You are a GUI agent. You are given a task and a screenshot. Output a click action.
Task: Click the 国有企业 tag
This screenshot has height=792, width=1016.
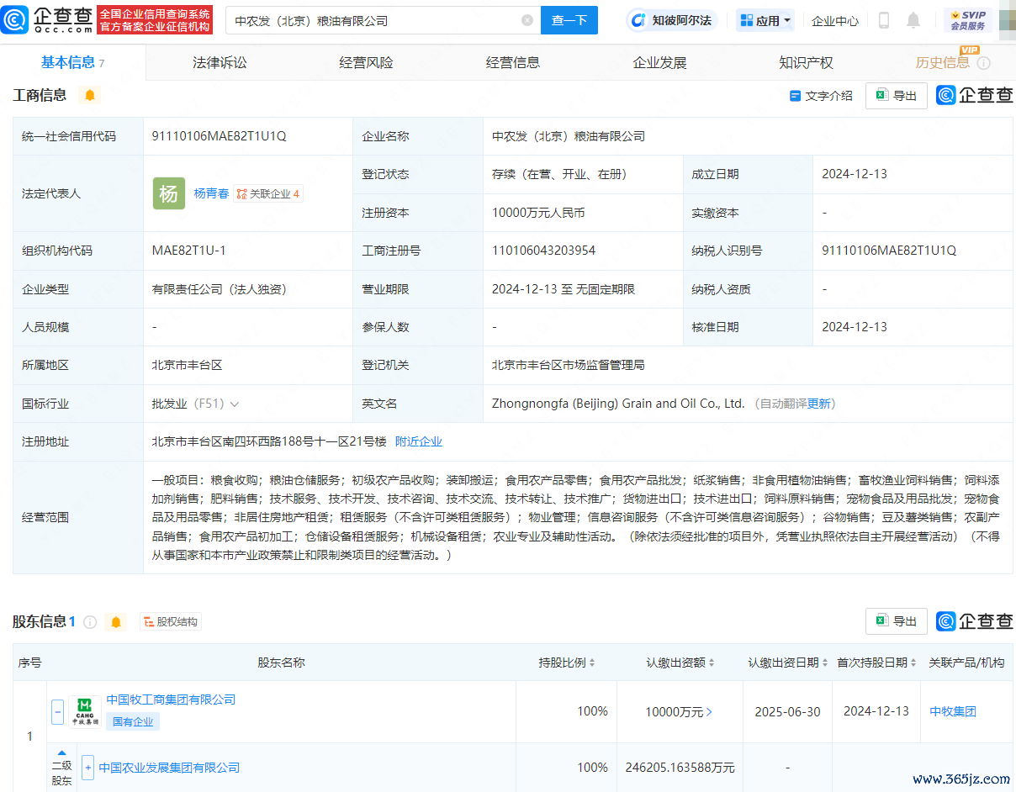coord(133,721)
